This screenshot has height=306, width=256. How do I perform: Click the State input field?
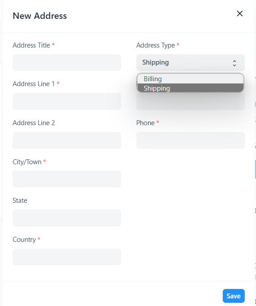(67, 218)
